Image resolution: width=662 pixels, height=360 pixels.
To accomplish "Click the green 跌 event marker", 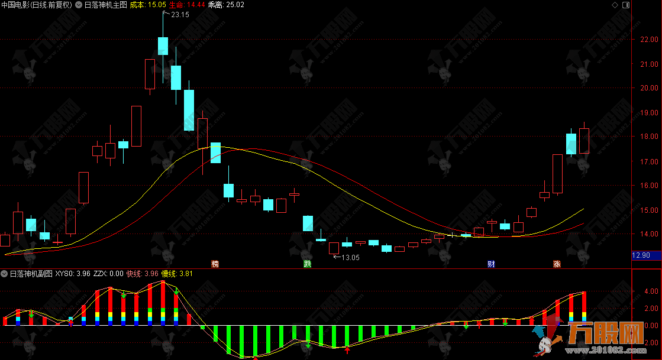I will [x=308, y=264].
